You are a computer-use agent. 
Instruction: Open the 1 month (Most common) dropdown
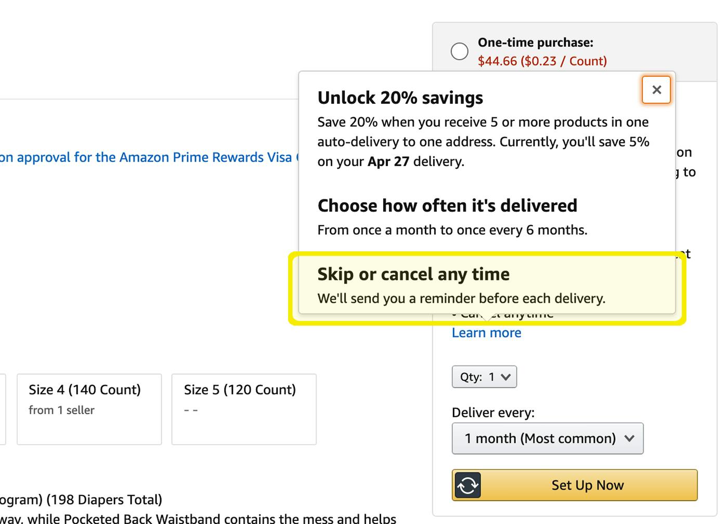click(x=547, y=438)
